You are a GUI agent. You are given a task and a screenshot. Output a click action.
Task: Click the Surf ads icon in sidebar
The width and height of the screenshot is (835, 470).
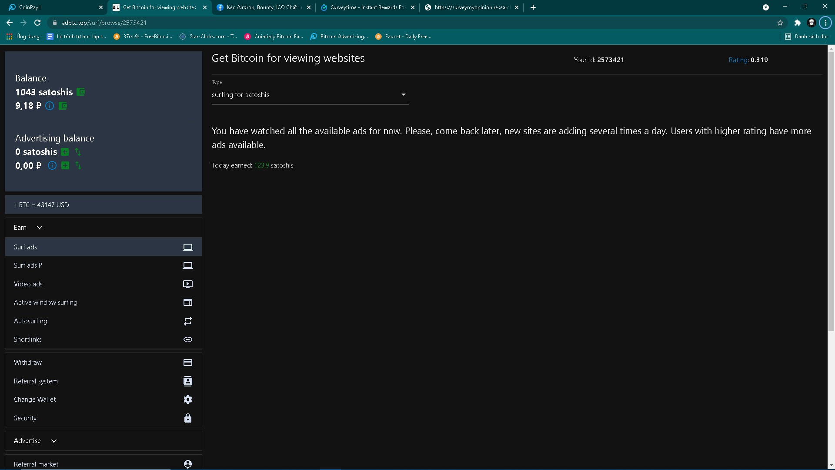click(x=187, y=247)
